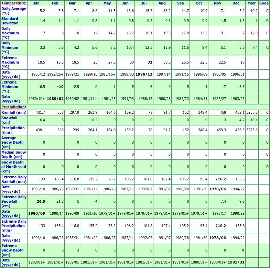Select the Daily Average (°C) row label
Screen dimensions: 270x268
[14, 11]
